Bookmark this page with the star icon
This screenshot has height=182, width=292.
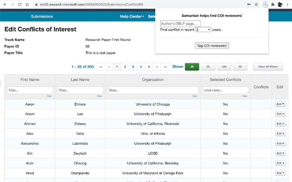(x=257, y=5)
